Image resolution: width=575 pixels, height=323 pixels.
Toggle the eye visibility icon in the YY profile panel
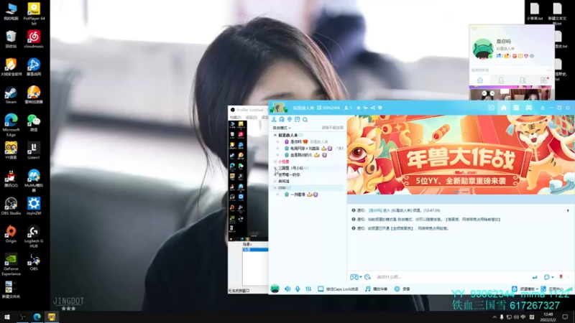coord(532,56)
